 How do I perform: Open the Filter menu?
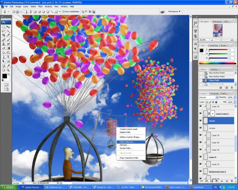[40, 6]
